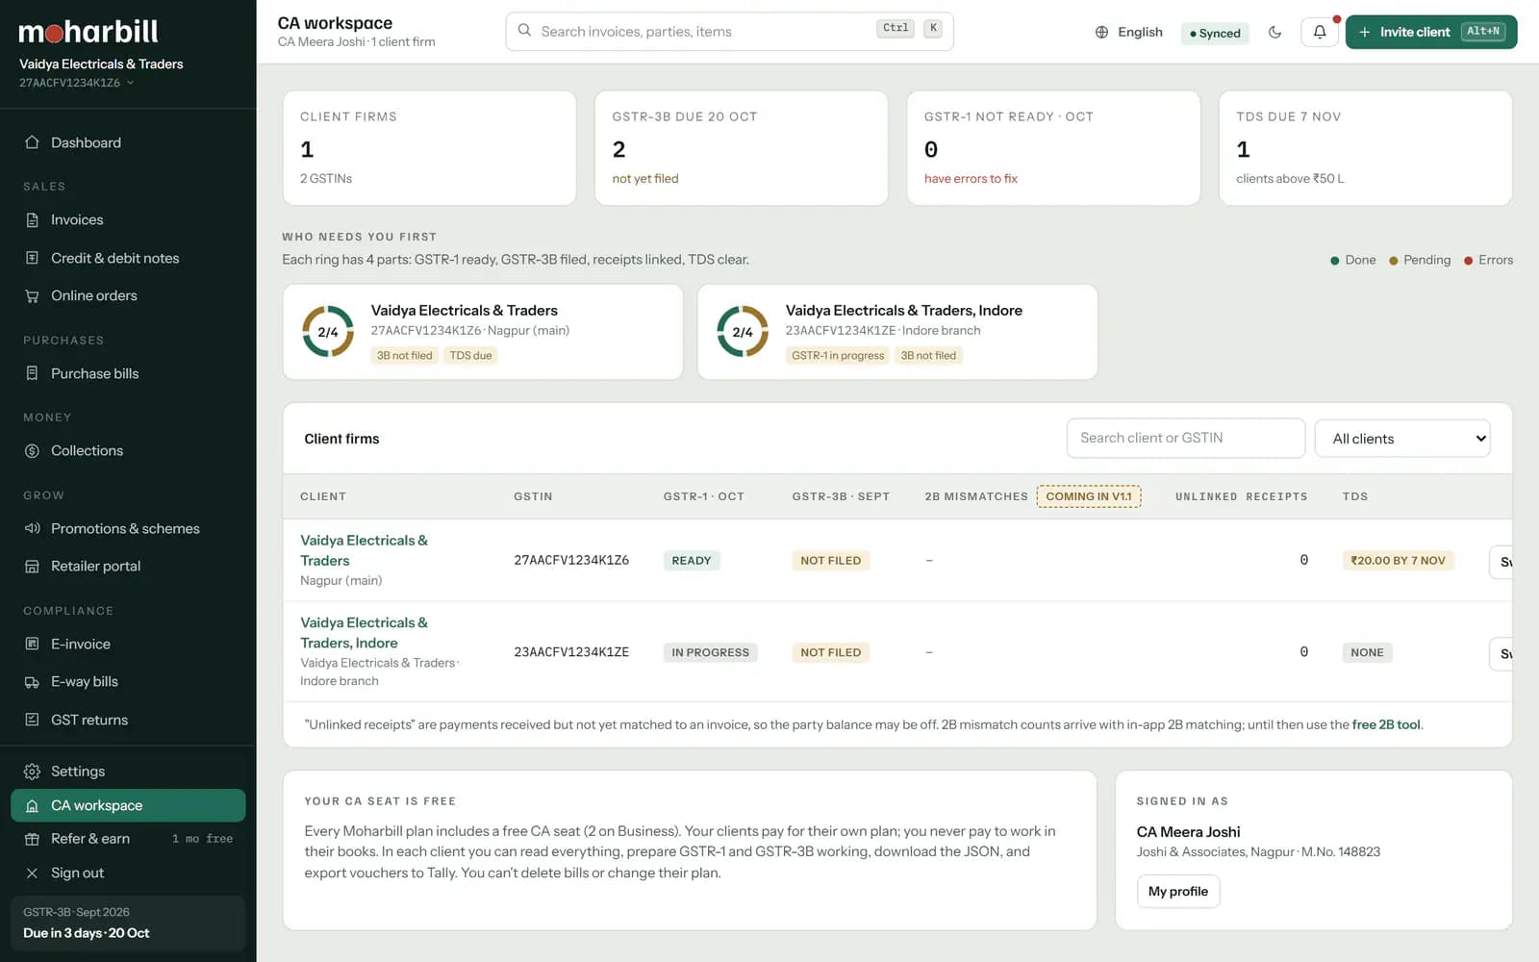
Task: Open notifications via the bell icon
Action: [x=1320, y=32]
